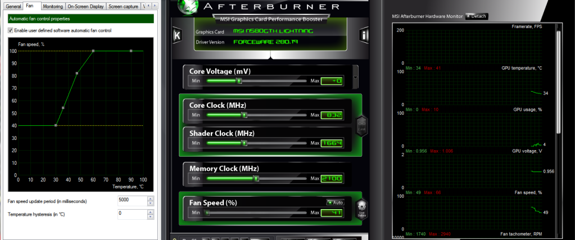Select fan curve point at 60°C, 100%
575x240 pixels.
tap(93, 51)
